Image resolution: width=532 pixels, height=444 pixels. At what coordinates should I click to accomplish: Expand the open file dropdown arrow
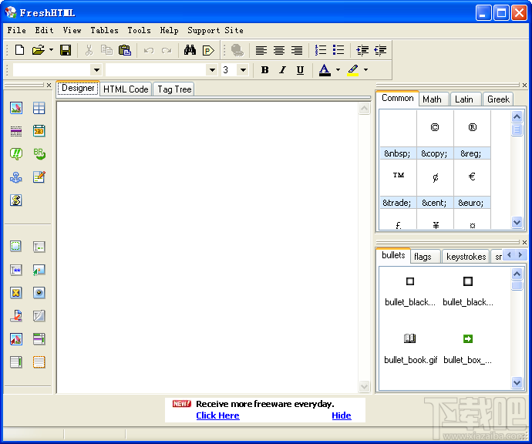pos(51,50)
